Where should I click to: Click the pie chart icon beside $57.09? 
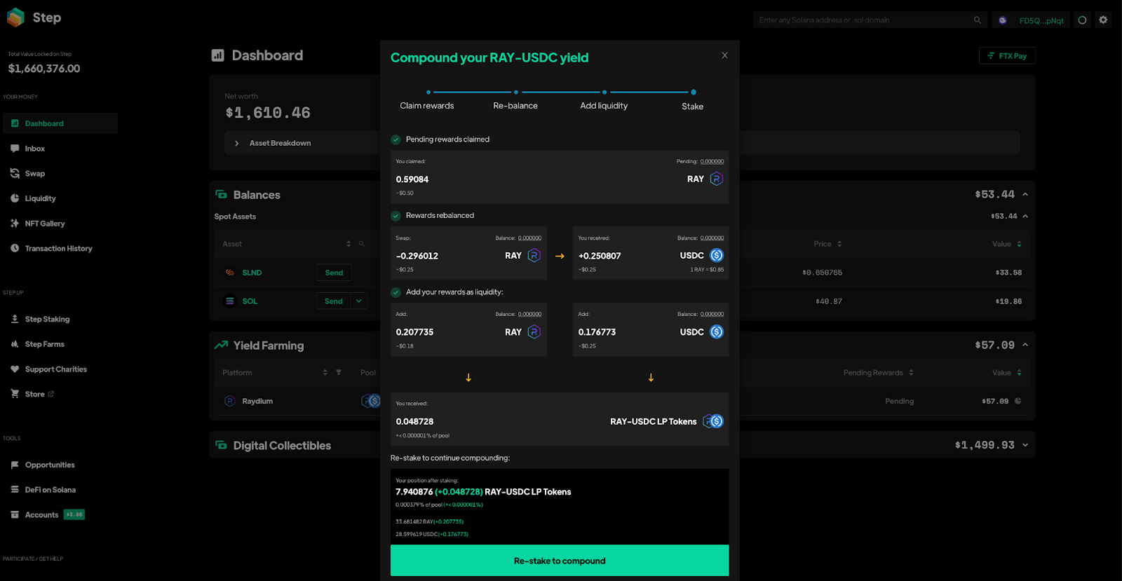(1018, 401)
